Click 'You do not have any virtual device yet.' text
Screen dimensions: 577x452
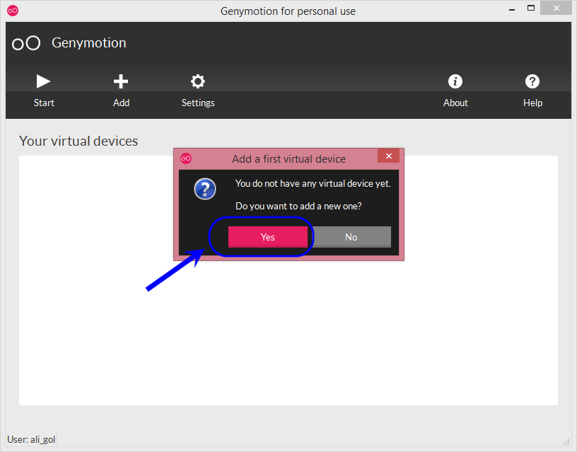tap(313, 184)
